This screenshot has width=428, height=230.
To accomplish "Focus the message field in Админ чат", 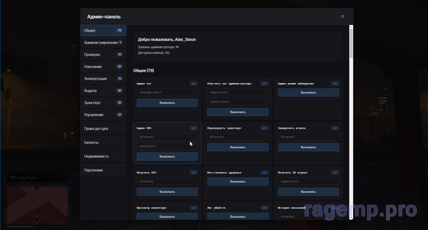I will coord(167,92).
